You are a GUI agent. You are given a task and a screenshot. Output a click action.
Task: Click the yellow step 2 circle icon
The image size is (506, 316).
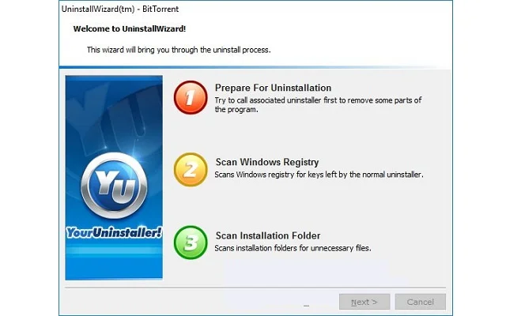click(191, 170)
